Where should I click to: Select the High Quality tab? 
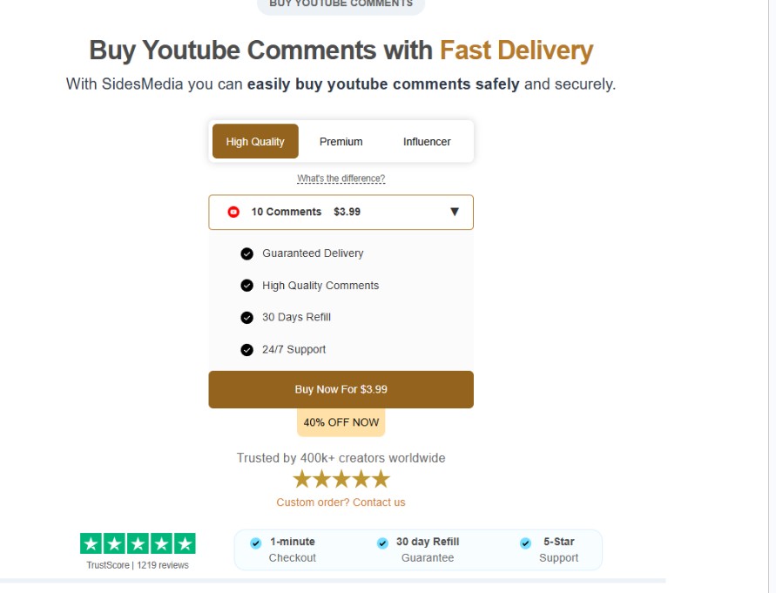tap(255, 141)
